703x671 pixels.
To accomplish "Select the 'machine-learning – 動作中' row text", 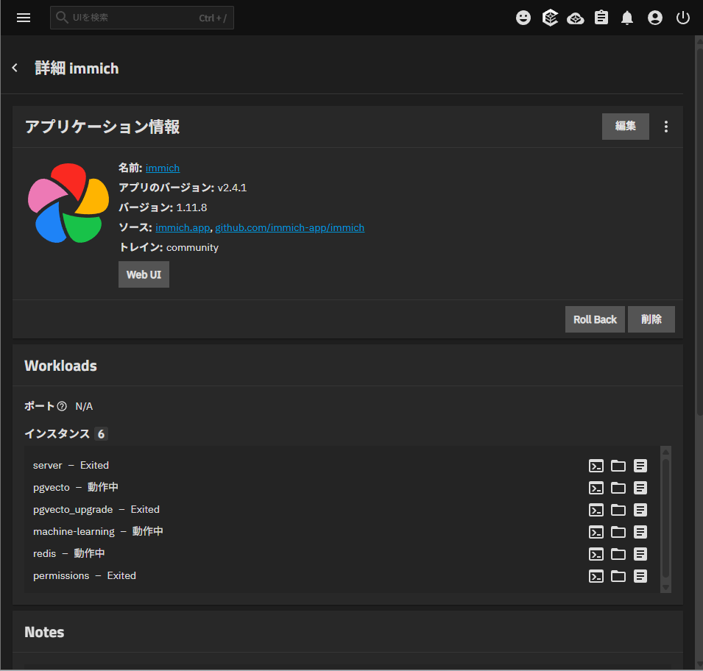I will [98, 532].
